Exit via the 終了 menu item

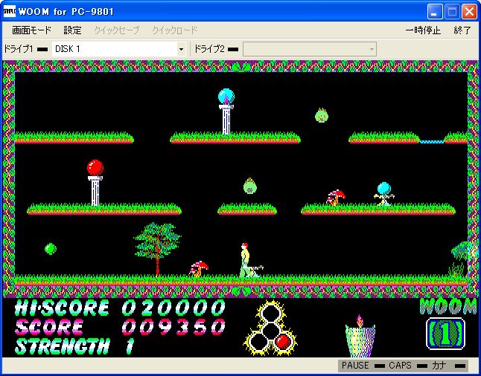[462, 30]
